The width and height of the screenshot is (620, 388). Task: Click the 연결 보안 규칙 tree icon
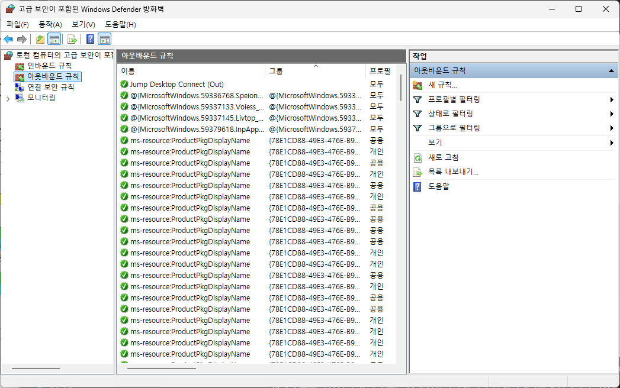(x=20, y=87)
